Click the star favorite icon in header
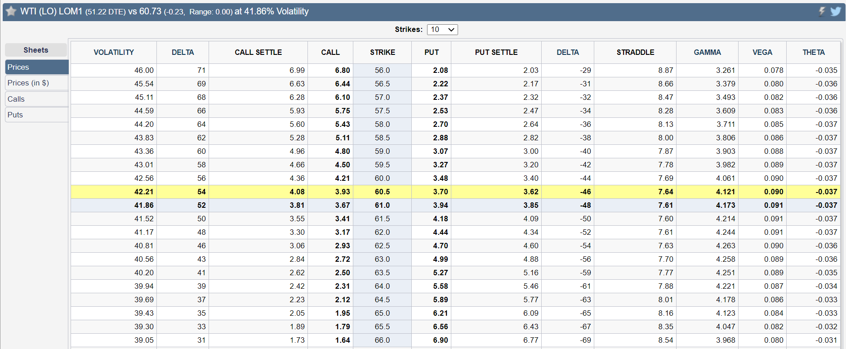The width and height of the screenshot is (846, 349). pyautogui.click(x=11, y=11)
